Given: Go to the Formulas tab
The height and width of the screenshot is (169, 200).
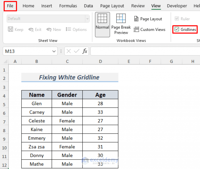Looking at the screenshot, I should pos(68,6).
